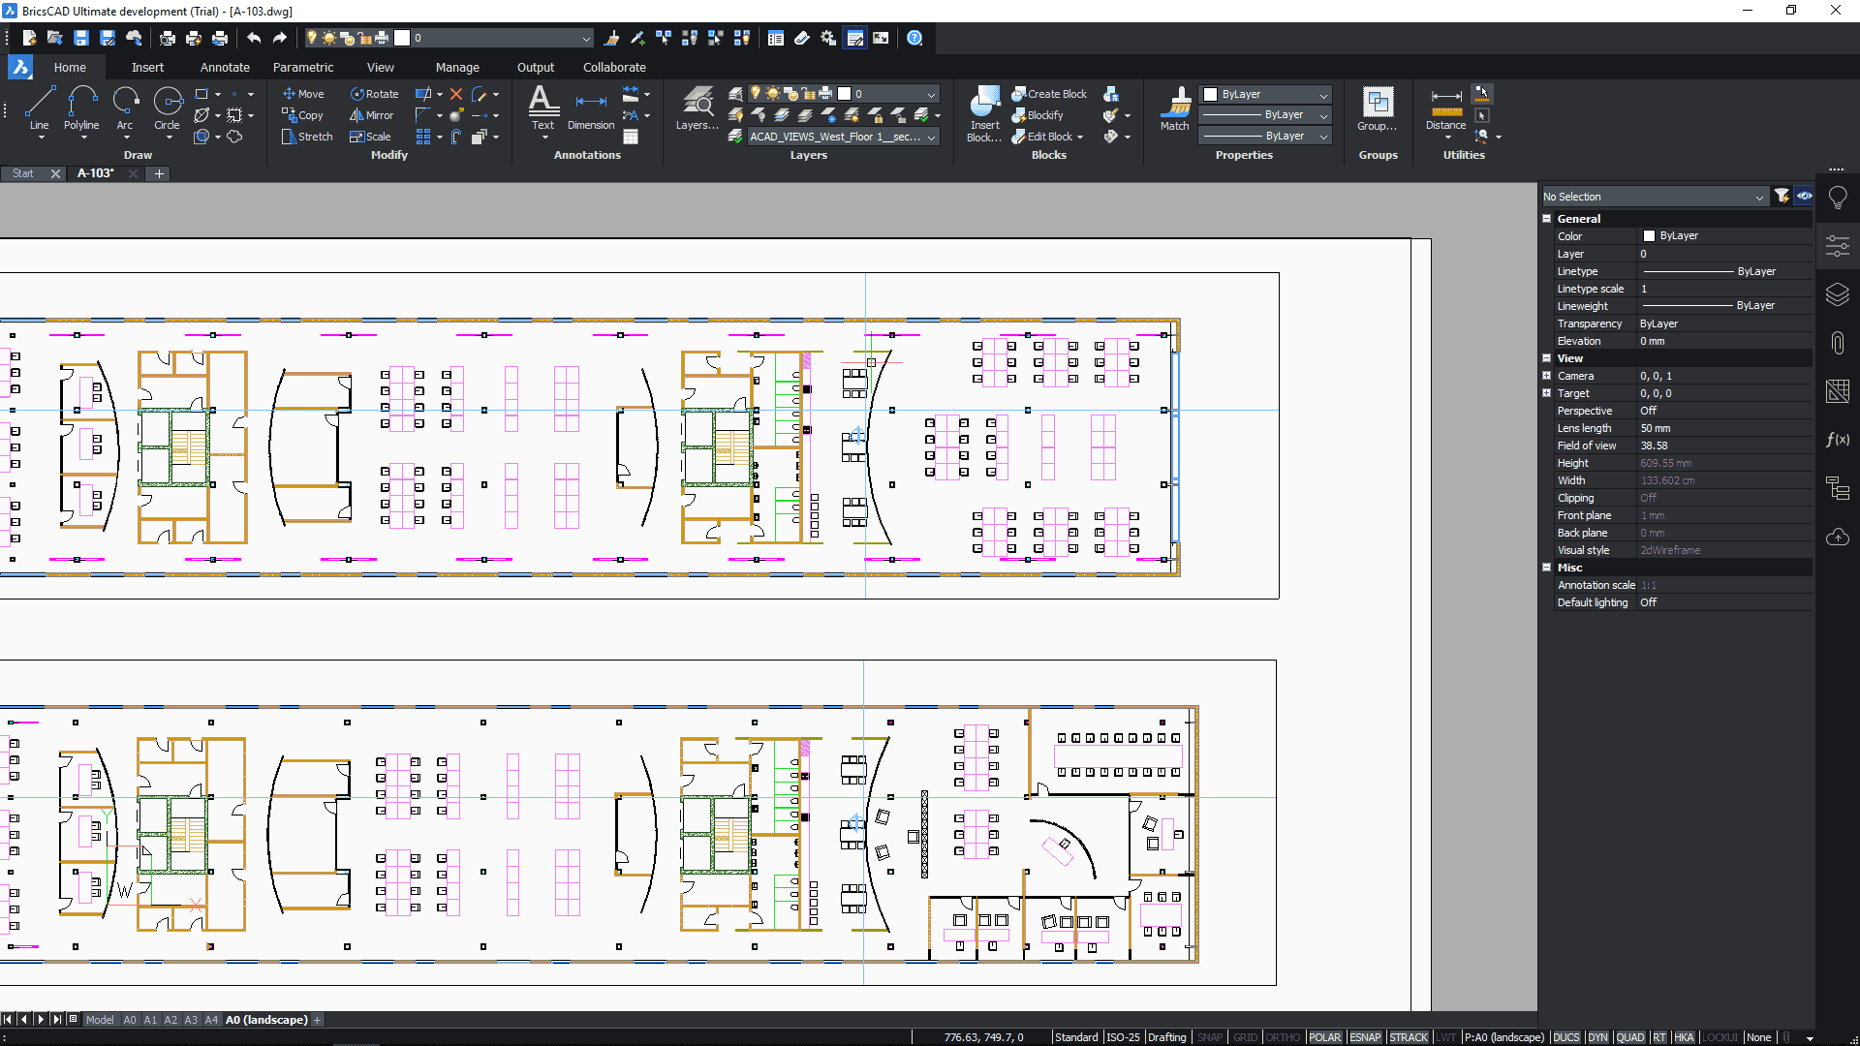The height and width of the screenshot is (1046, 1860).
Task: Select the Line drawing tool
Action: point(39,108)
